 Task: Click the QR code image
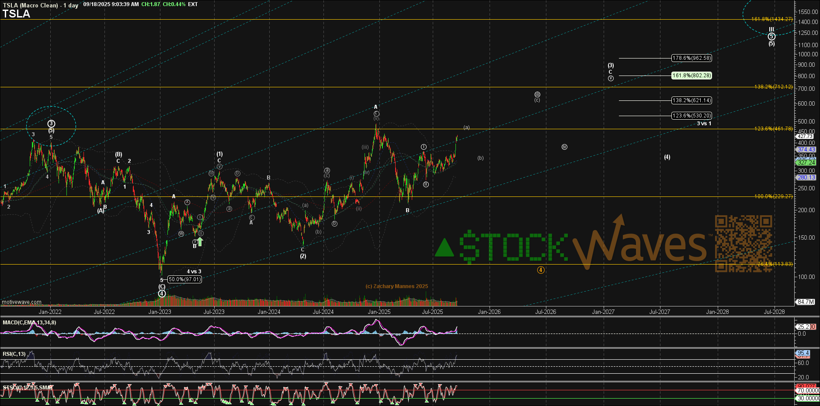coord(743,244)
